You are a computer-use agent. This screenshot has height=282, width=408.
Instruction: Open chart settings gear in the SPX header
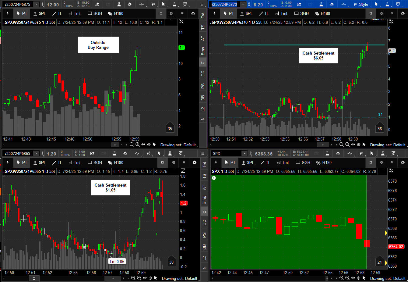pyautogui.click(x=338, y=153)
